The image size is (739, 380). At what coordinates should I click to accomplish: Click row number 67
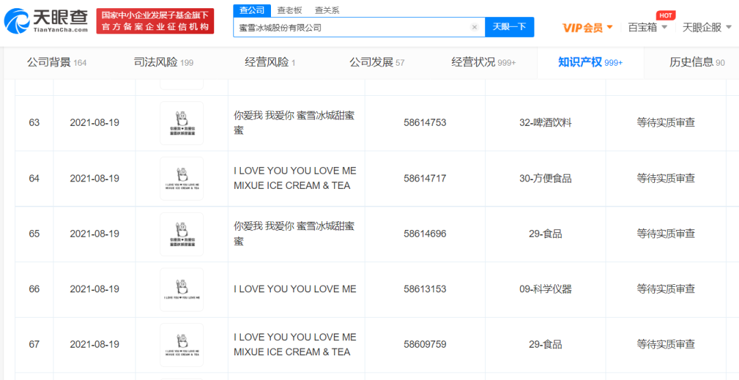34,344
